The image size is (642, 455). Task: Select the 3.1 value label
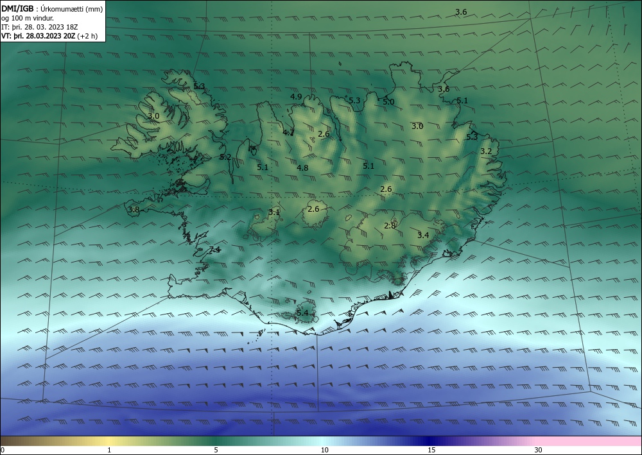(274, 212)
